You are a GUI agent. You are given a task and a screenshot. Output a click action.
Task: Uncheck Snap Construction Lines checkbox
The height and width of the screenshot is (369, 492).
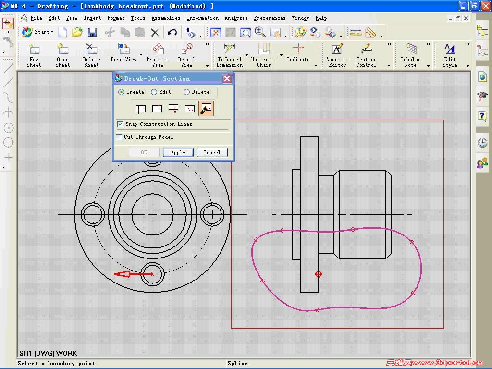(x=120, y=124)
